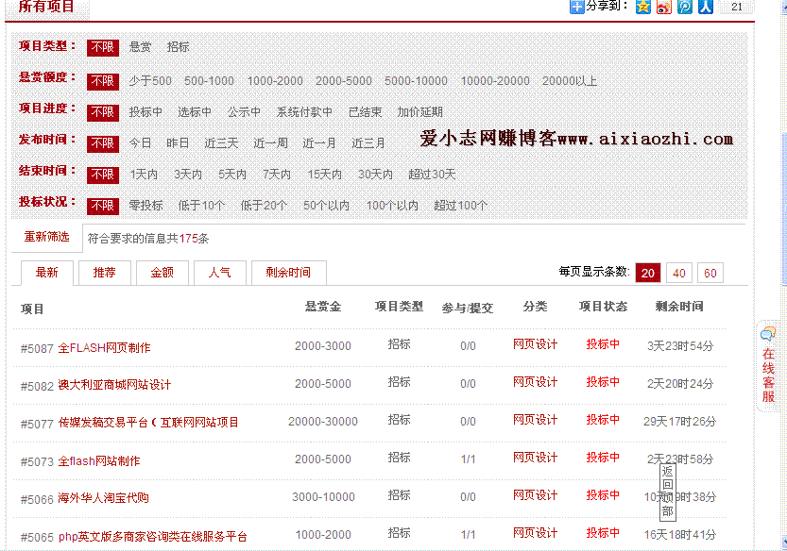Click the Tencent Pengyou share icon
Image resolution: width=787 pixels, height=551 pixels.
[x=685, y=8]
